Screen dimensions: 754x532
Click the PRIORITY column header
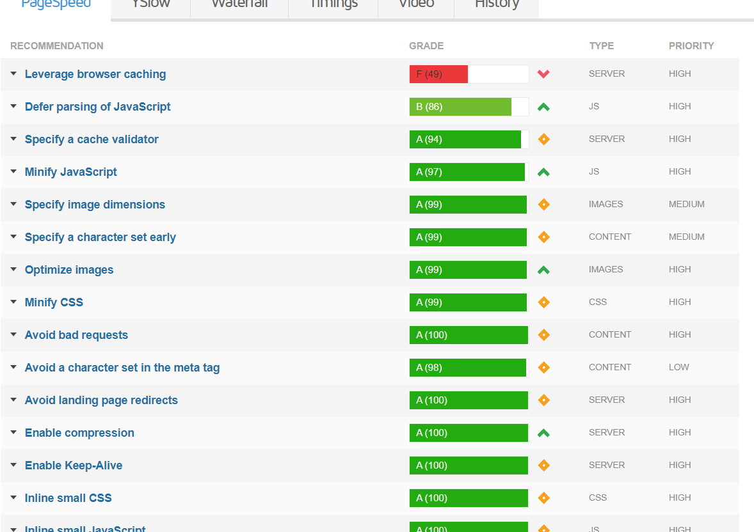point(691,45)
